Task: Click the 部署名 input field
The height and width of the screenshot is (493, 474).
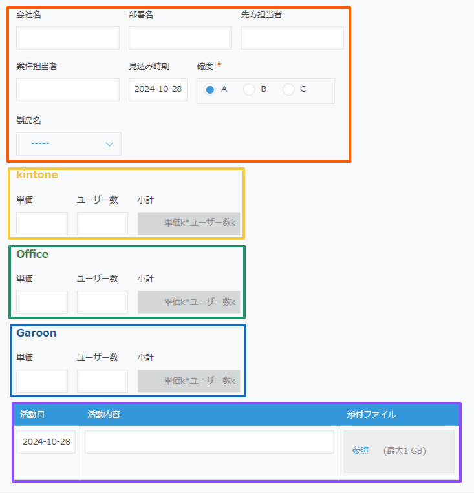Action: 180,38
